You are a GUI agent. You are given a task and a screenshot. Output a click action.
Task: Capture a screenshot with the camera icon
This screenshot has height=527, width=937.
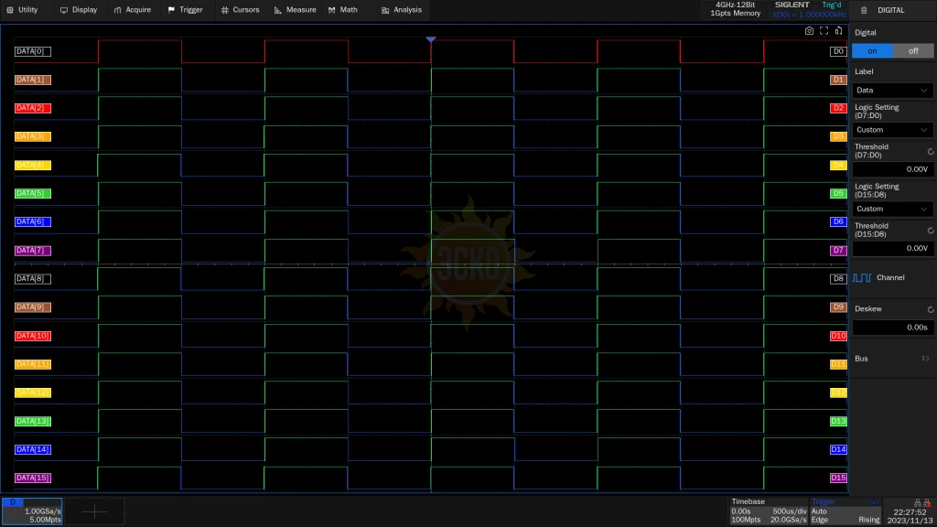coord(809,31)
